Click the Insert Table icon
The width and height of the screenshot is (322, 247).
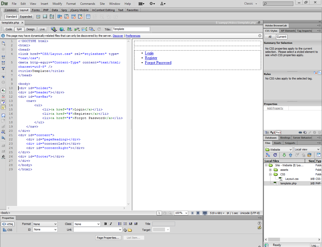[x=88, y=17]
